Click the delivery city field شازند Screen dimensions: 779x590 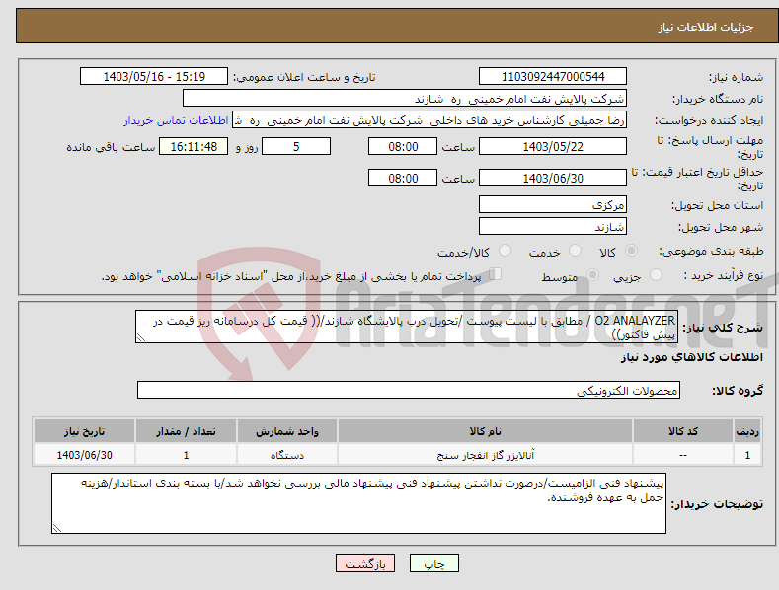[553, 227]
